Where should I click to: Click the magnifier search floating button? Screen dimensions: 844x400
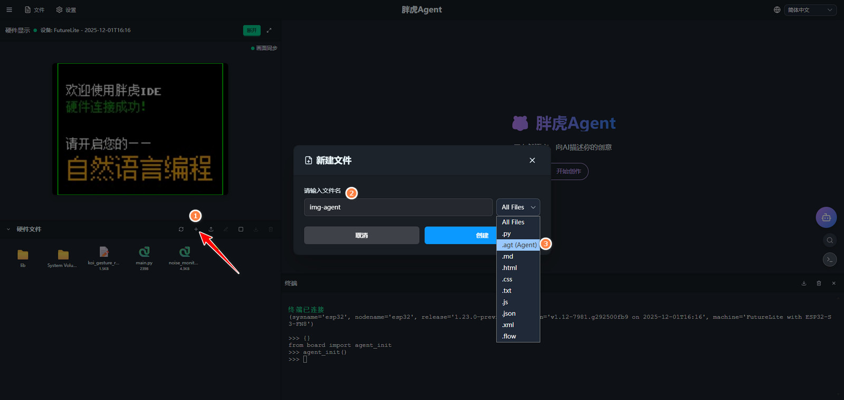click(830, 240)
